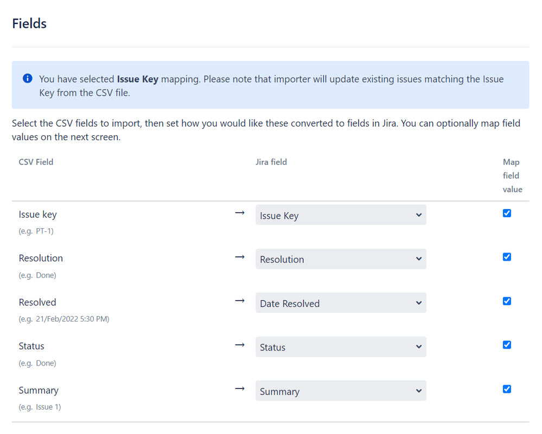The width and height of the screenshot is (542, 434).
Task: Click the Map field value column header
Action: click(512, 175)
